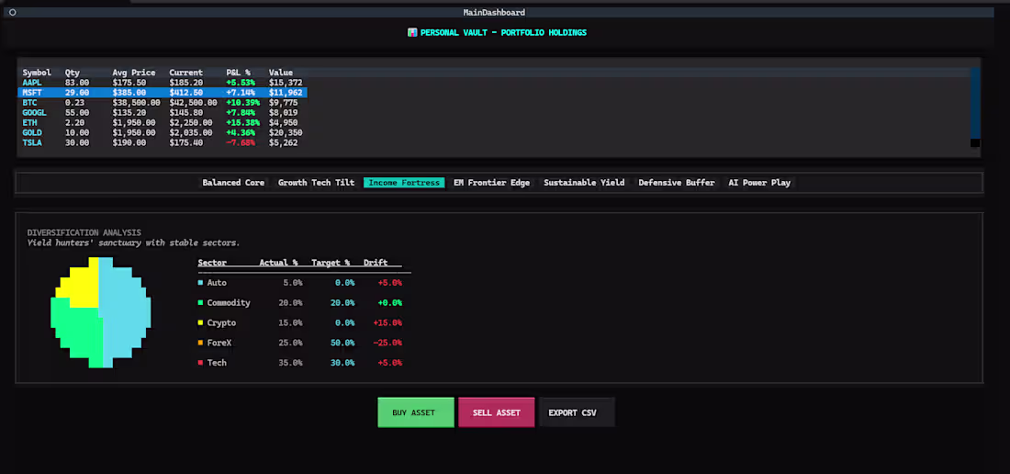Click the GOOGL quantity 55.00
The height and width of the screenshot is (474, 1010).
point(77,113)
